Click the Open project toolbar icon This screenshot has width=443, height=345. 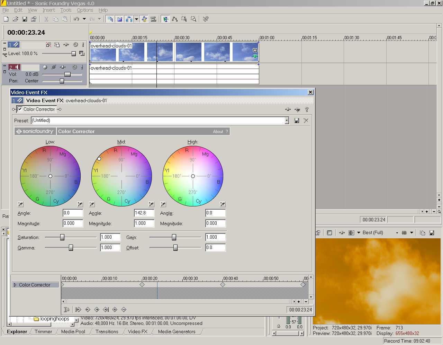pos(16,19)
